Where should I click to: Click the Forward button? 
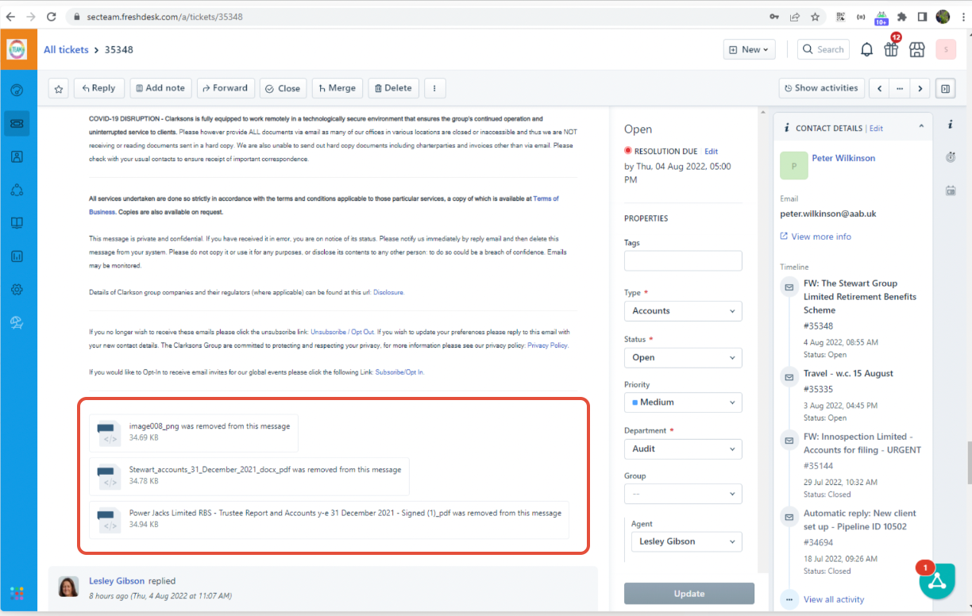[226, 88]
